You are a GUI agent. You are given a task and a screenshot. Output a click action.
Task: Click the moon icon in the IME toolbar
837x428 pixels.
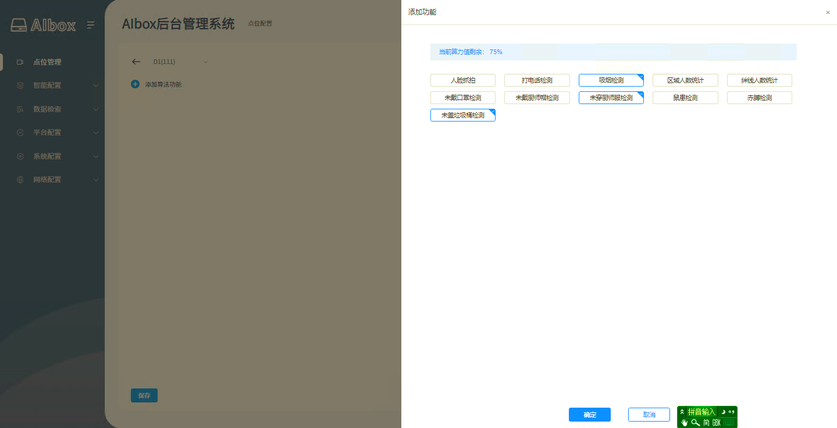[x=723, y=412]
